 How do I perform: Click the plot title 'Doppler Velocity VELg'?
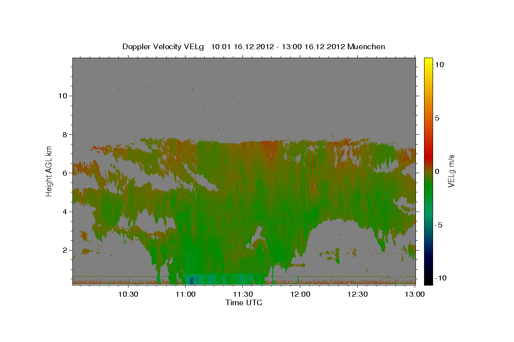164,47
